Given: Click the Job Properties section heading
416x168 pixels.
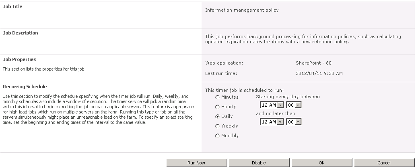Looking at the screenshot, I should [19, 59].
